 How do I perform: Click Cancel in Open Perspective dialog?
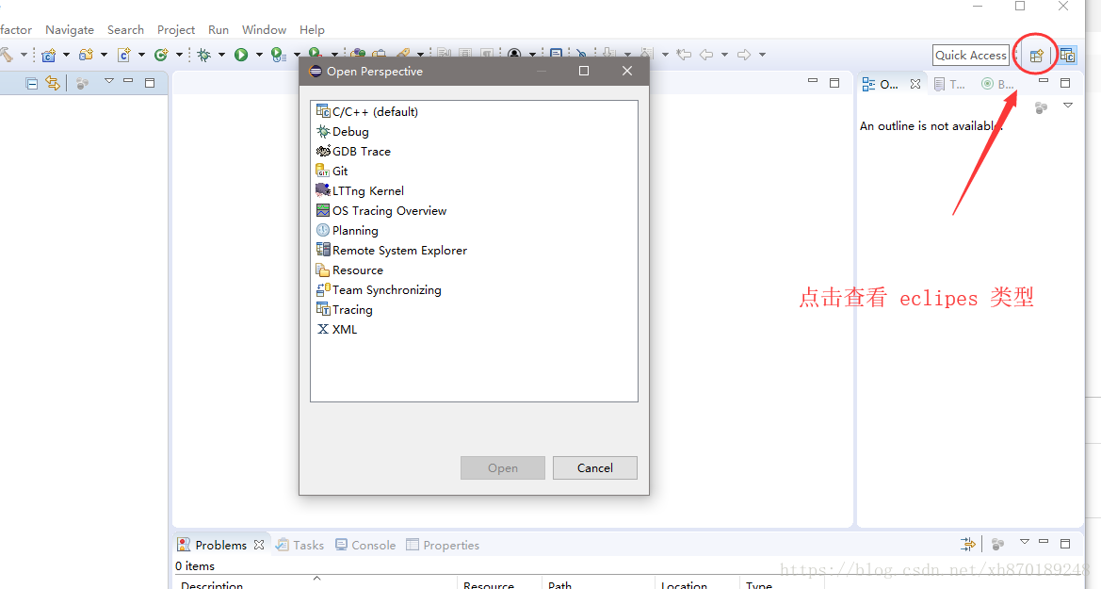pyautogui.click(x=594, y=468)
